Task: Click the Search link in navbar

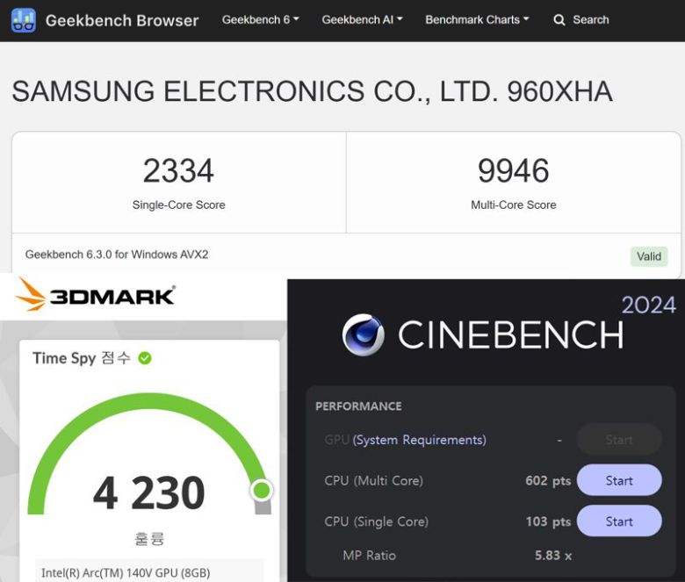Action: [x=590, y=19]
